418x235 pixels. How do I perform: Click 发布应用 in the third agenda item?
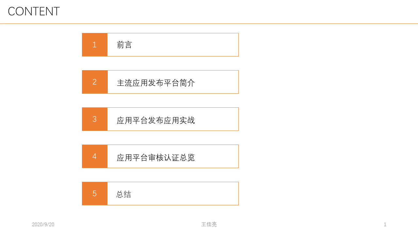164,120
